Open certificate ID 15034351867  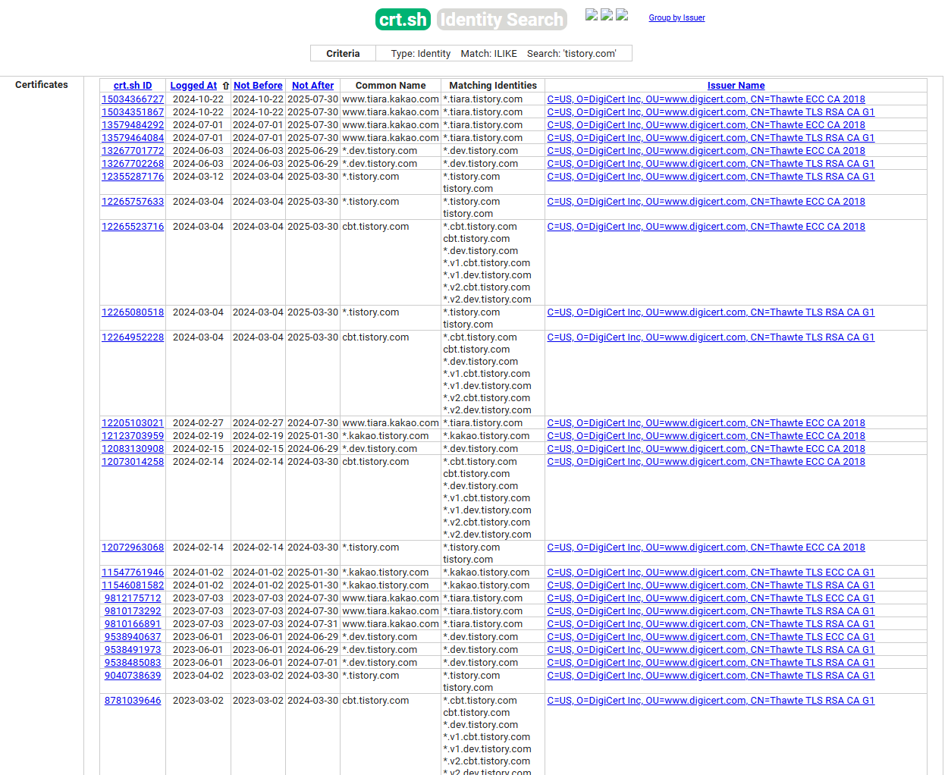133,112
